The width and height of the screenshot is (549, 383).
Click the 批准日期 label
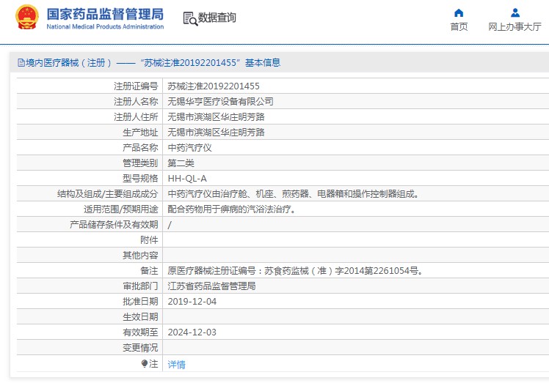(140, 301)
